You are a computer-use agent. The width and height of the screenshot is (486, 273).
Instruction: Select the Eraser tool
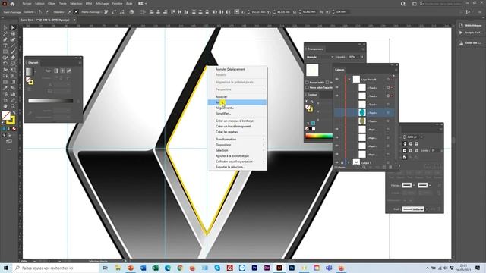coord(13,58)
